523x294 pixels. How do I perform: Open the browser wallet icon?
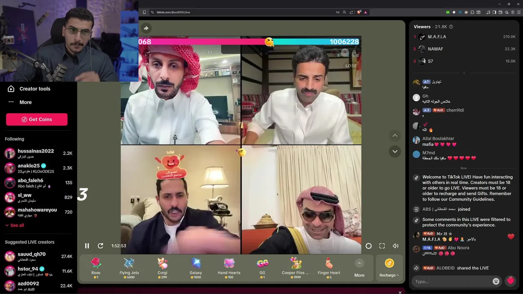[501, 12]
